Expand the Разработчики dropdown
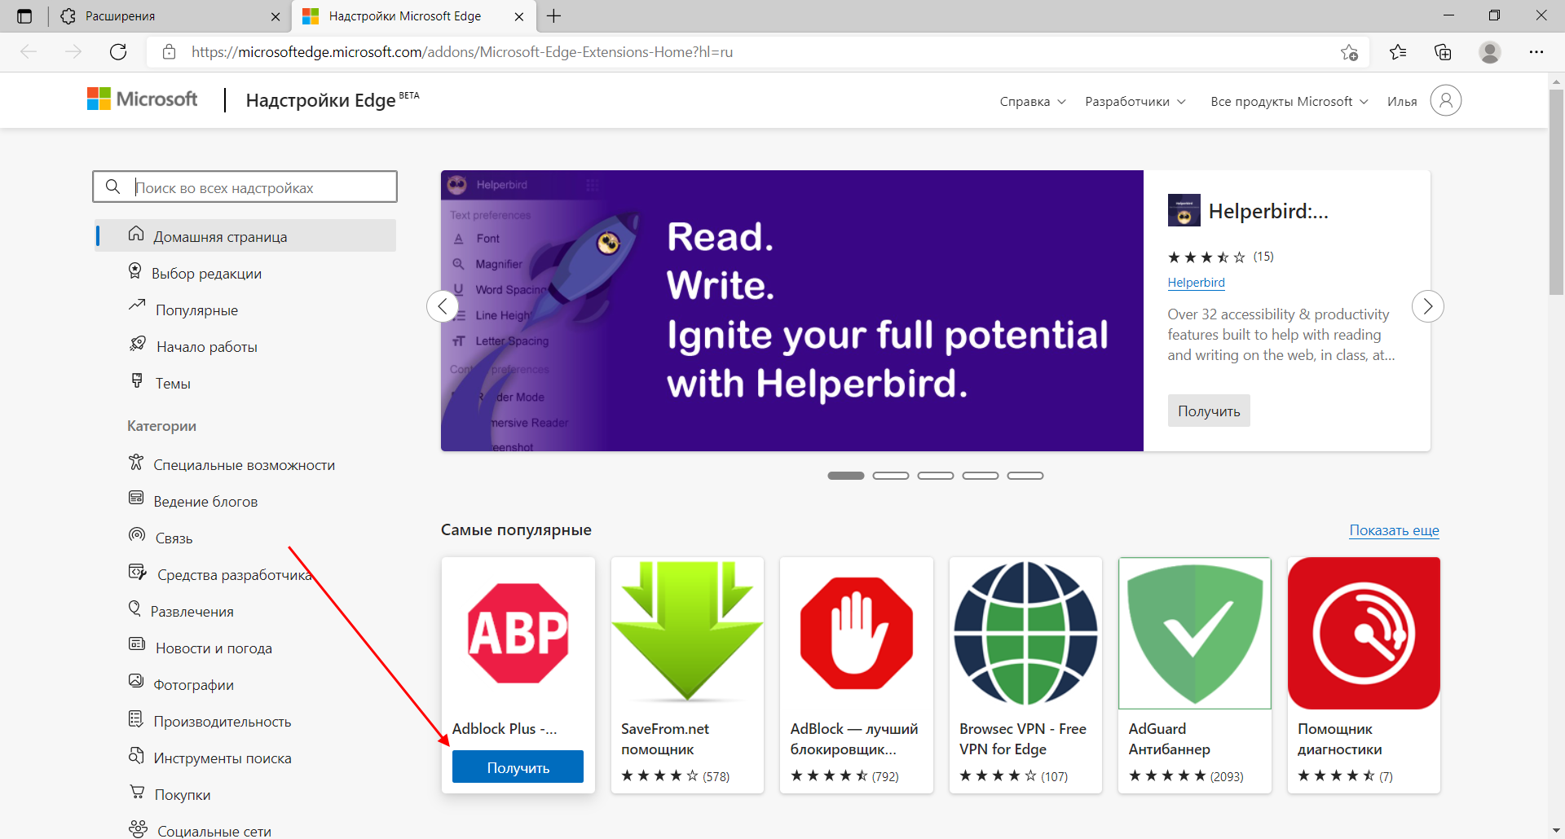The width and height of the screenshot is (1565, 839). click(x=1135, y=102)
